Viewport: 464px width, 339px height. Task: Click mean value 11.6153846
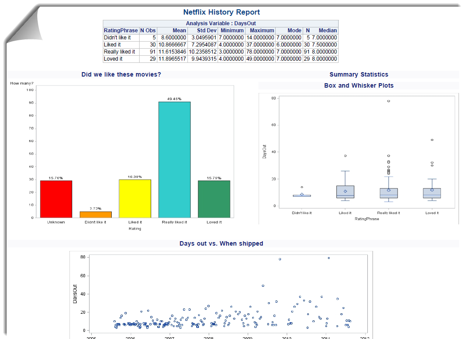[x=172, y=52]
